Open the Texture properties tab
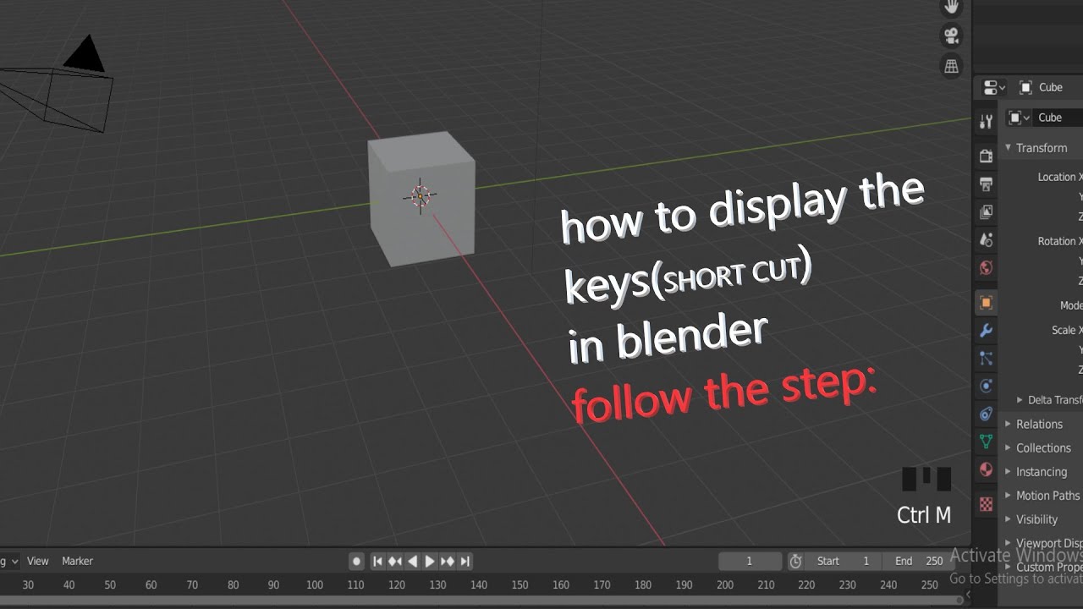Viewport: 1083px width, 609px height. 986,504
